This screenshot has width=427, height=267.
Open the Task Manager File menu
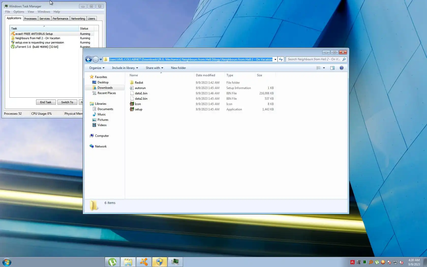tap(8, 12)
